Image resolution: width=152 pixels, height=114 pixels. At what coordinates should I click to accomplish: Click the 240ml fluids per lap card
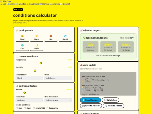[108, 47]
